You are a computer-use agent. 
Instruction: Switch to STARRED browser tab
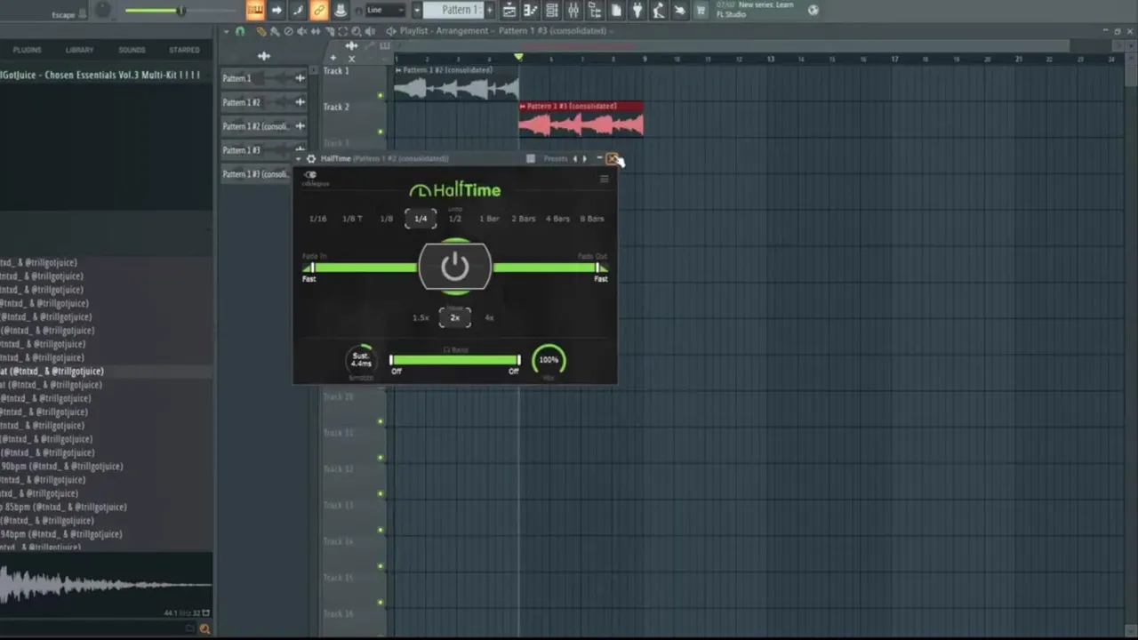pos(184,50)
